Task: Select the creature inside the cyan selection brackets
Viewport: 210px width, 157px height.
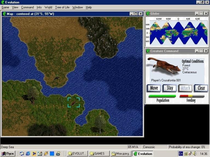Action: [x=73, y=103]
